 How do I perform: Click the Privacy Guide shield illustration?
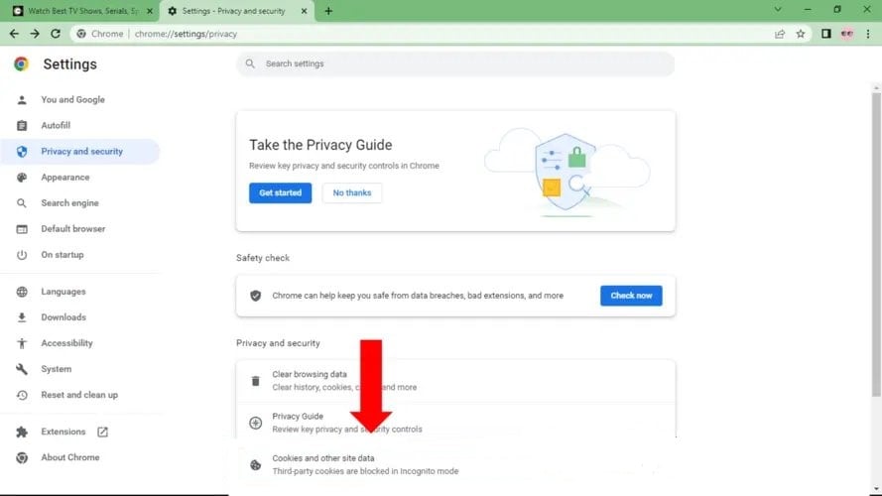tap(566, 172)
